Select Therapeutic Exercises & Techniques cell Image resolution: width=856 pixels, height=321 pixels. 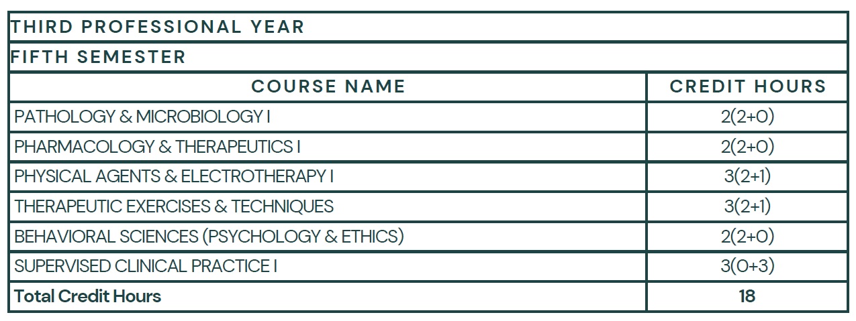[x=328, y=206]
